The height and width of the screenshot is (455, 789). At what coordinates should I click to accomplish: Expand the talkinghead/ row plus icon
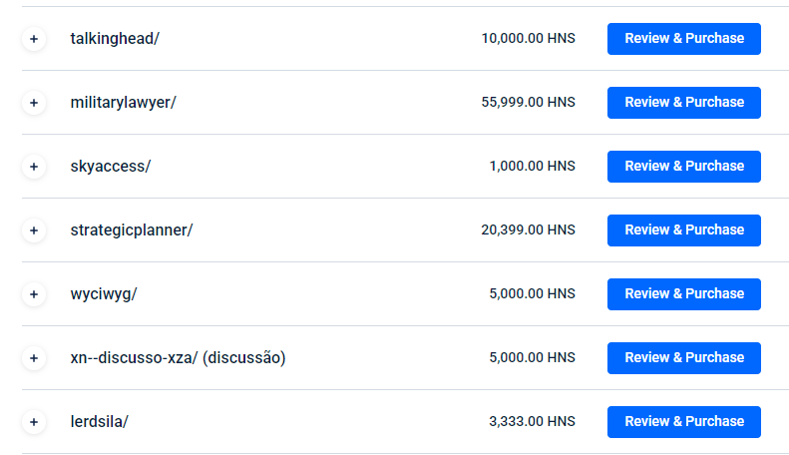pyautogui.click(x=34, y=39)
